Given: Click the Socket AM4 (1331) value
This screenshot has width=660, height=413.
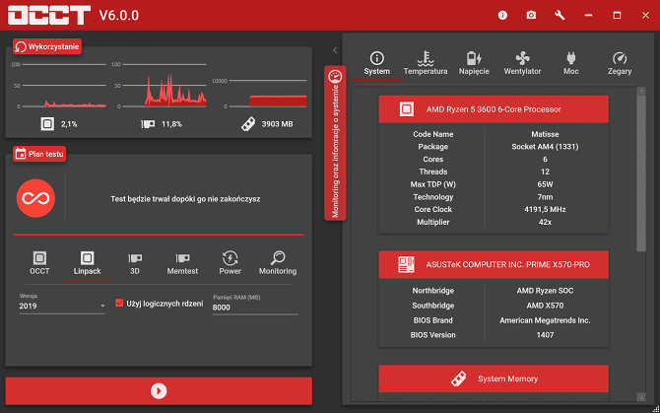Looking at the screenshot, I should (x=545, y=147).
